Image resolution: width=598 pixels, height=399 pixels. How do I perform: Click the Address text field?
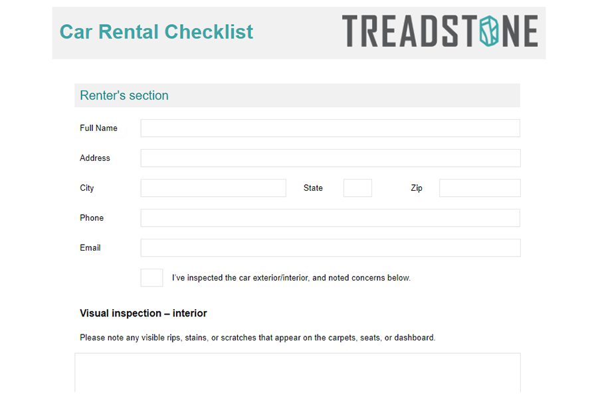pyautogui.click(x=330, y=158)
